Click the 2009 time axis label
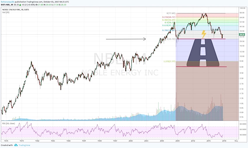Viewport: 248px width, 148px height. [177, 141]
